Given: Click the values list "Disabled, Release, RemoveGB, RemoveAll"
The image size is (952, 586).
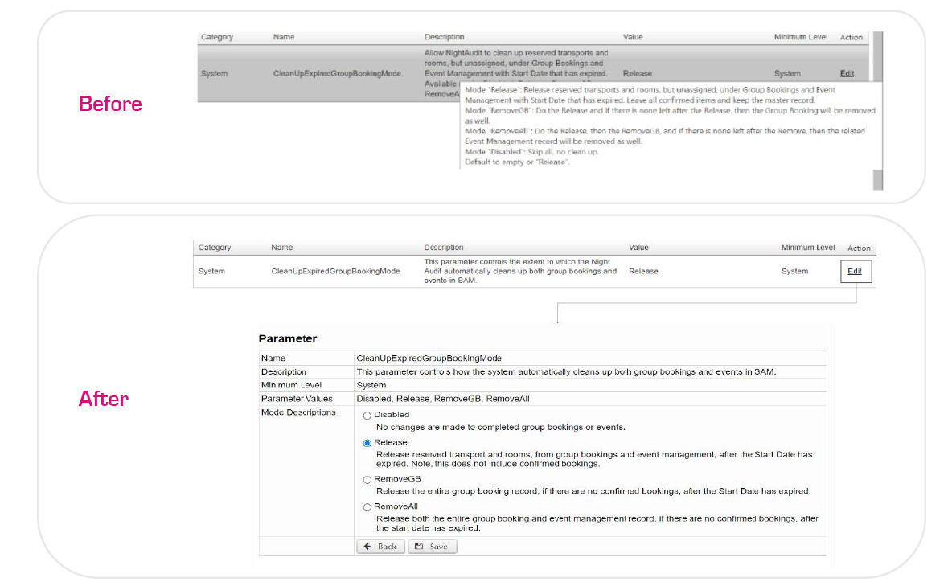Looking at the screenshot, I should [443, 399].
